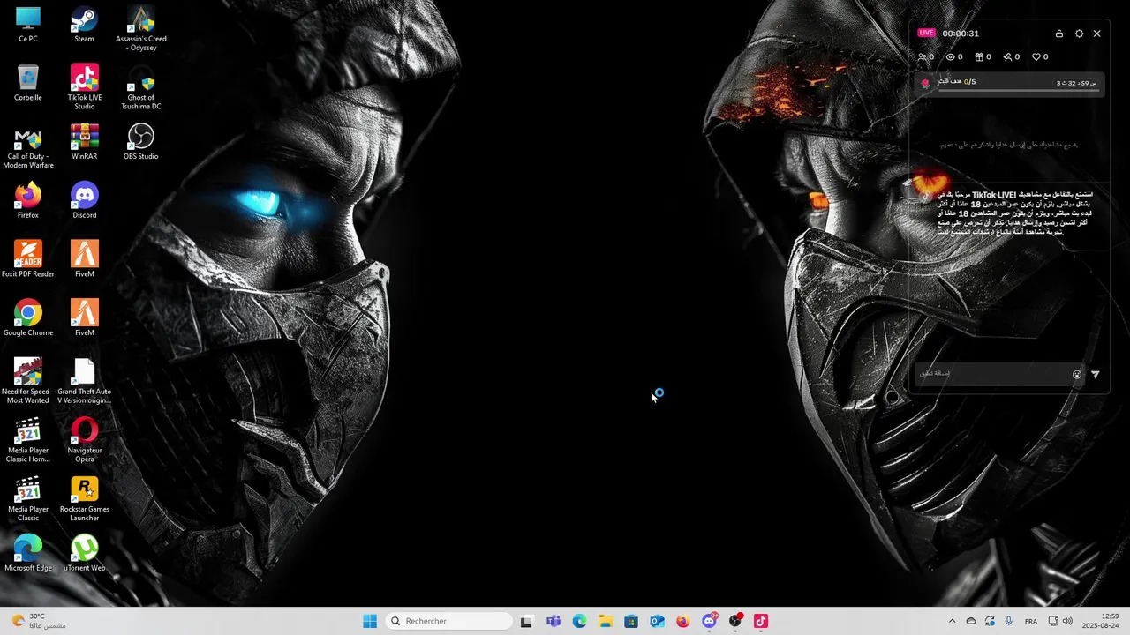Select the Media Player Classic icon above Microsoft Edge
This screenshot has height=635, width=1130.
point(28,499)
